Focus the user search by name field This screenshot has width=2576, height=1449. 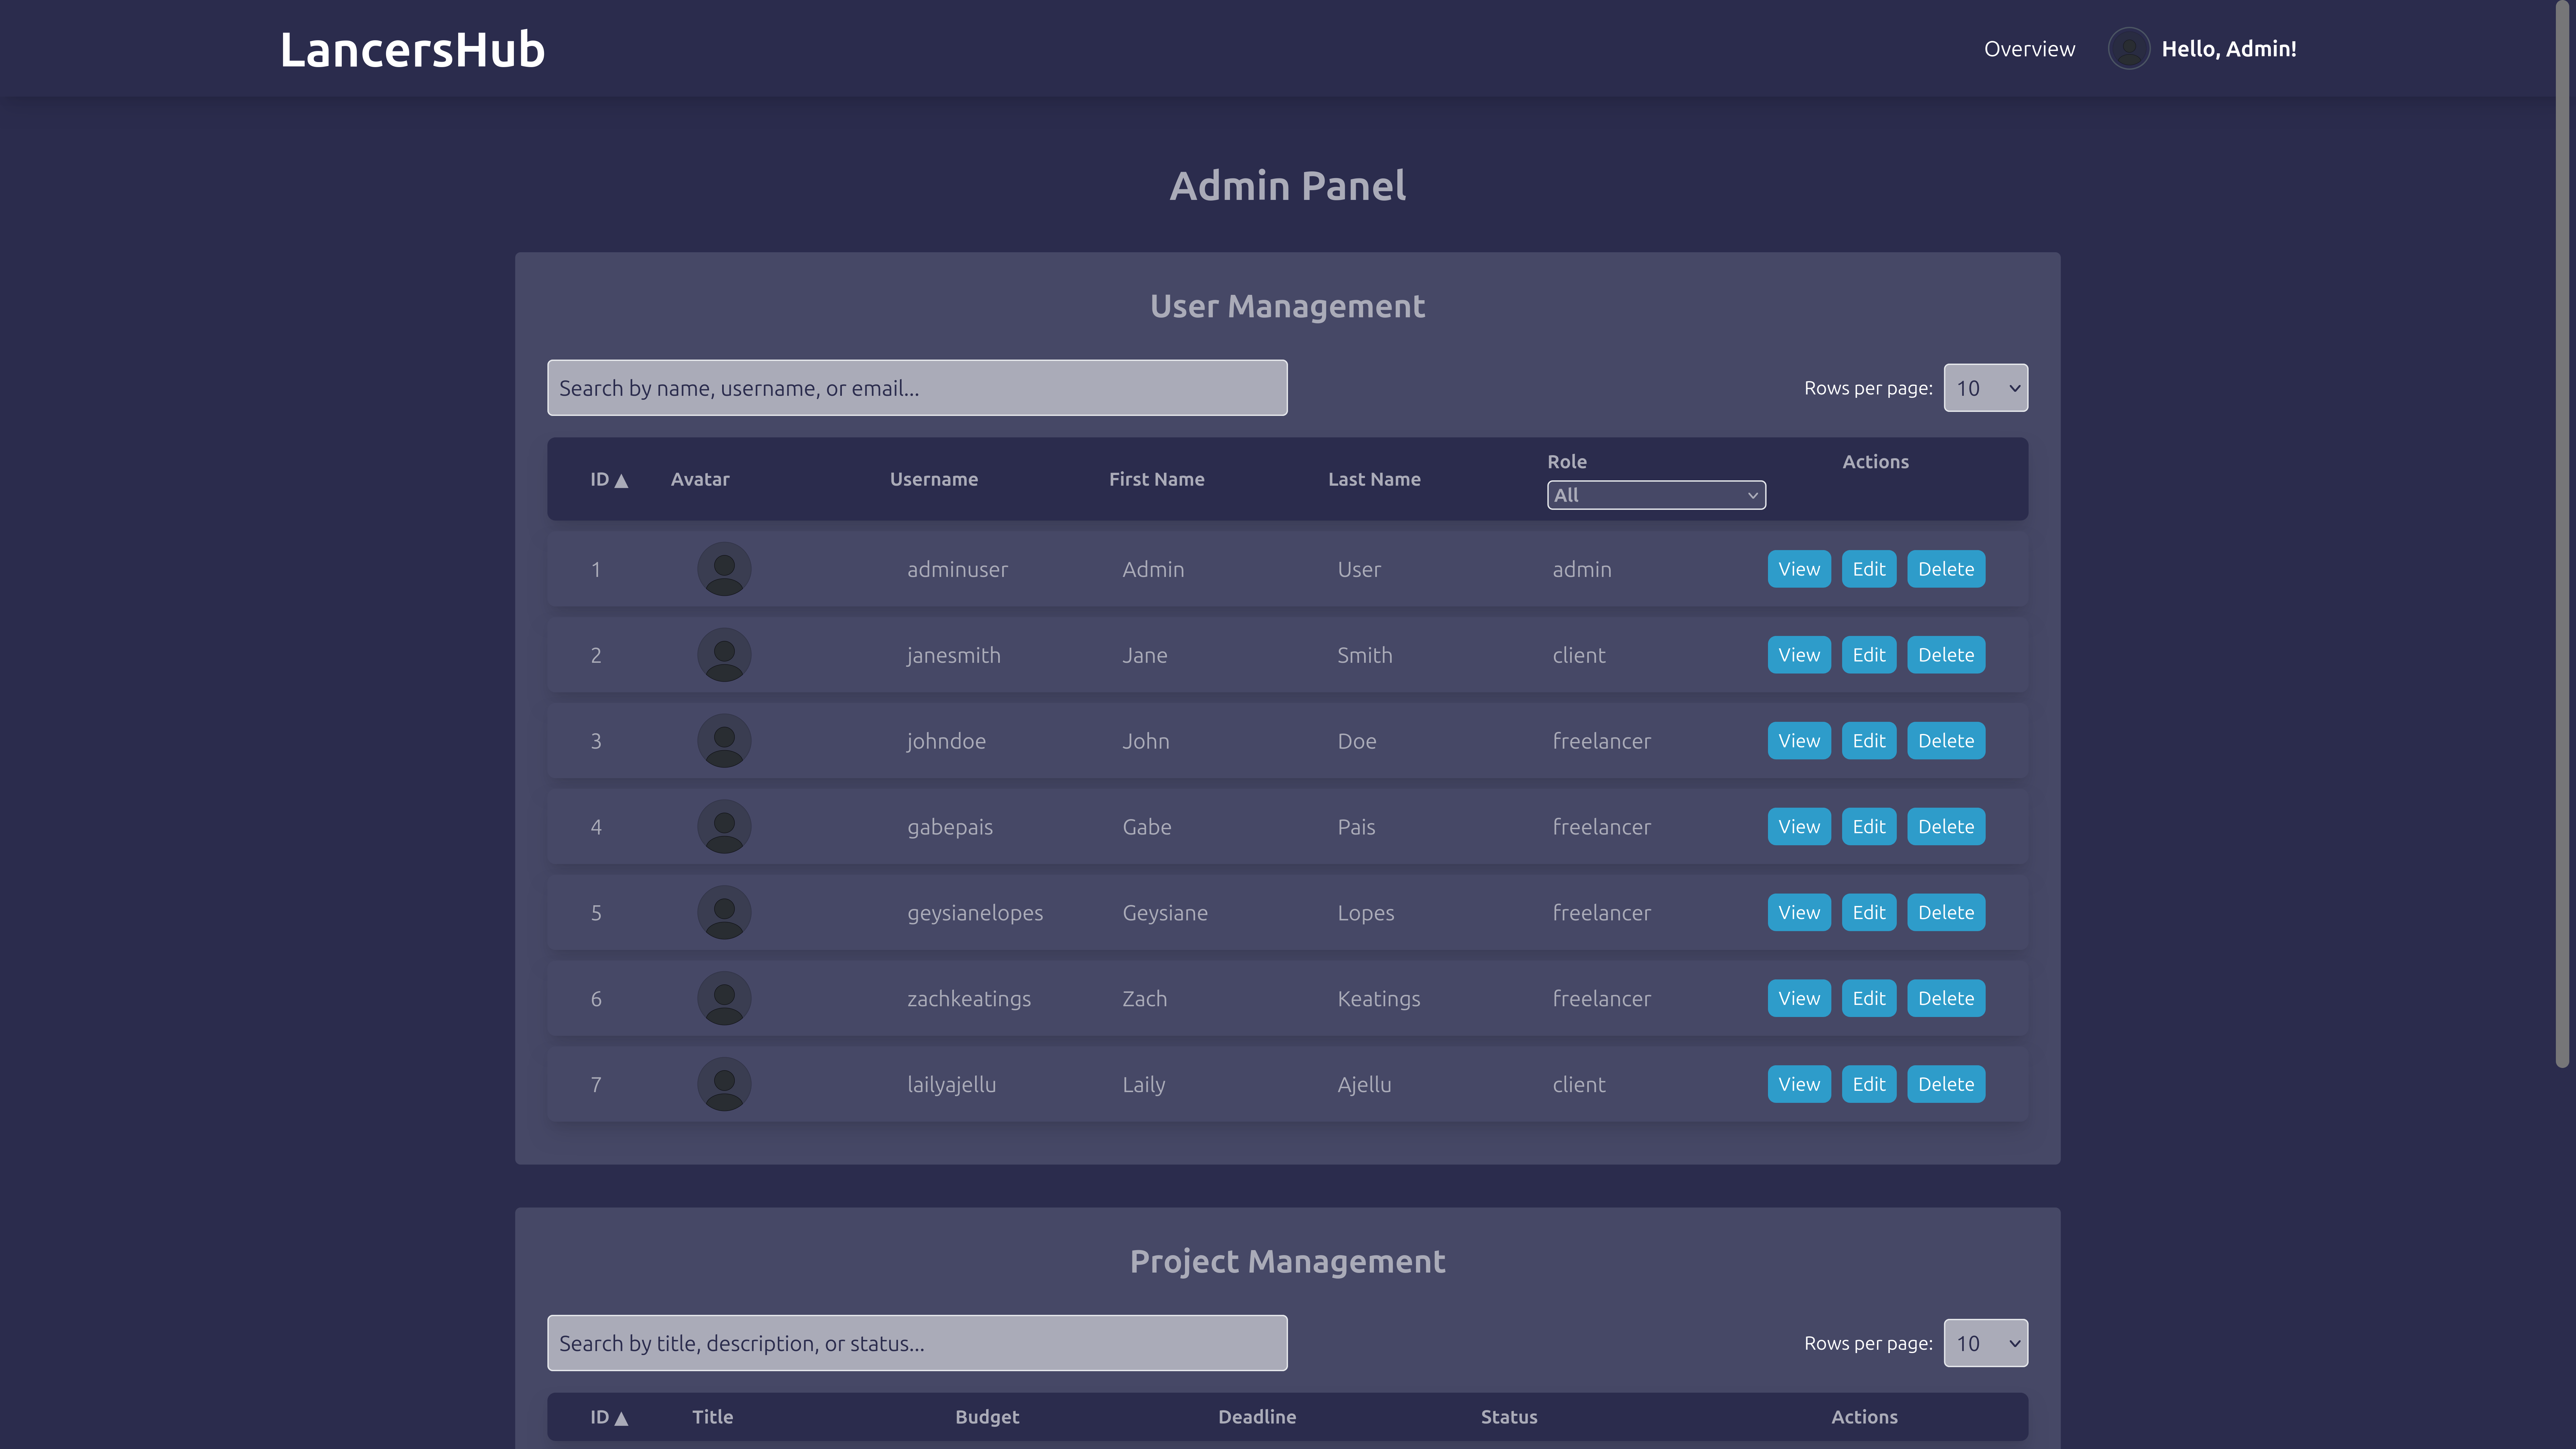pyautogui.click(x=917, y=388)
